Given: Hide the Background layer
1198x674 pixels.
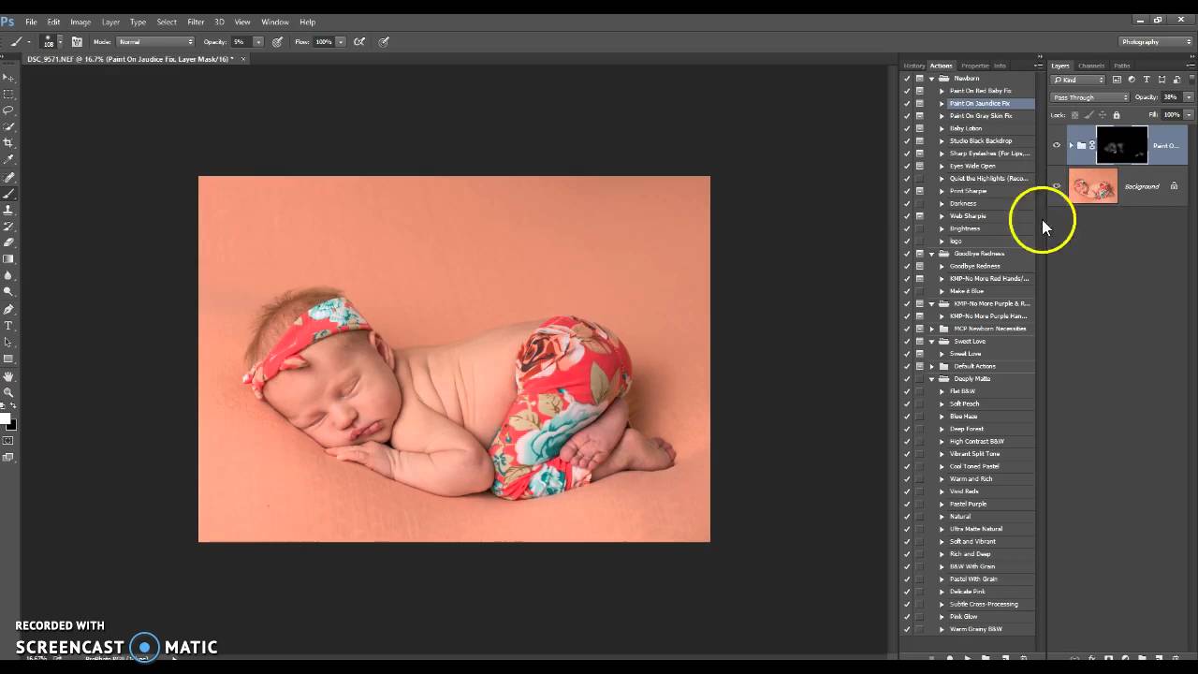Looking at the screenshot, I should click(x=1057, y=186).
